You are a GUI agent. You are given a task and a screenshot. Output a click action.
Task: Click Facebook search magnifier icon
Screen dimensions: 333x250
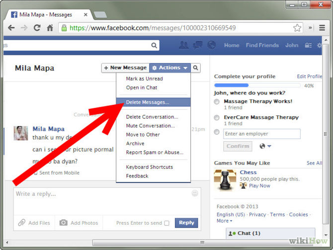point(154,46)
